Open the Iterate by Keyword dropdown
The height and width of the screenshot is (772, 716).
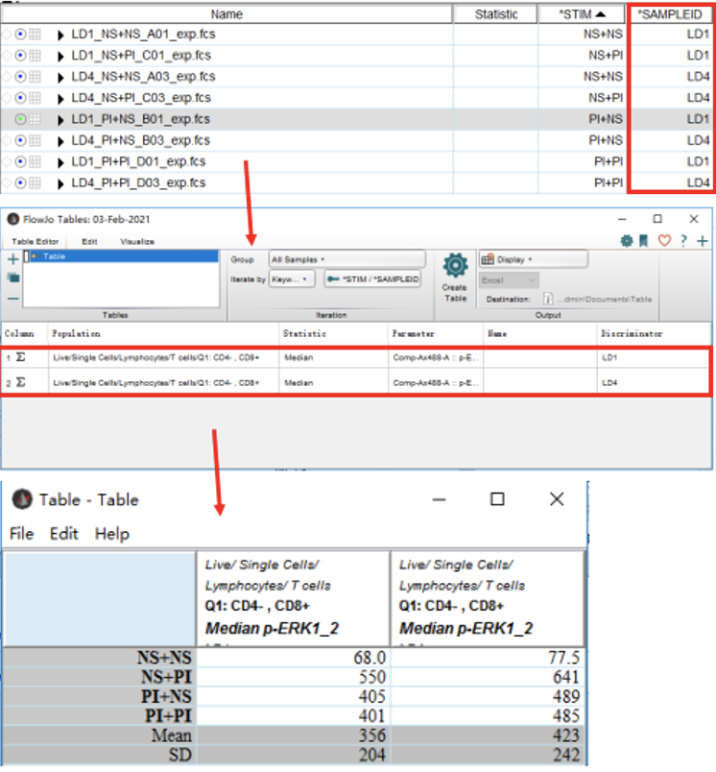[292, 278]
